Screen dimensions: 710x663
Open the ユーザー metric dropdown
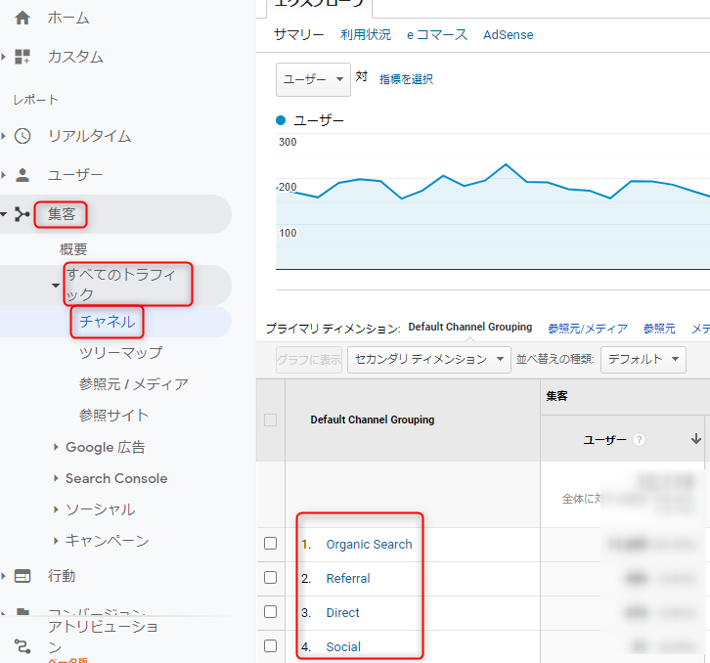point(313,79)
